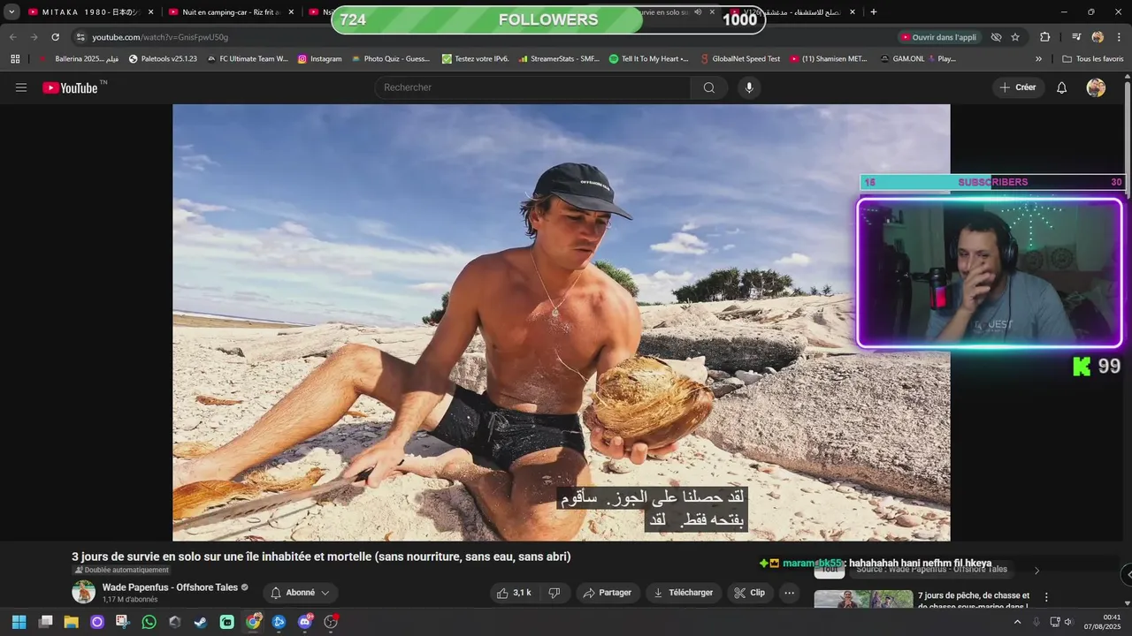The height and width of the screenshot is (636, 1132).
Task: Open YouTube notifications bell
Action: tap(1062, 87)
